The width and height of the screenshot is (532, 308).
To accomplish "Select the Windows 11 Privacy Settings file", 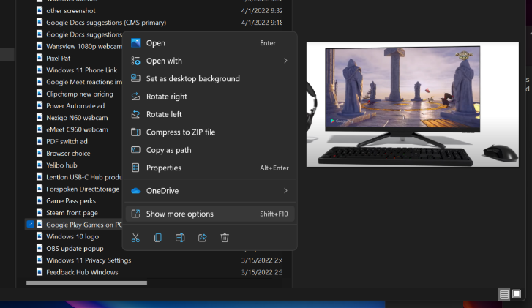I will click(89, 260).
